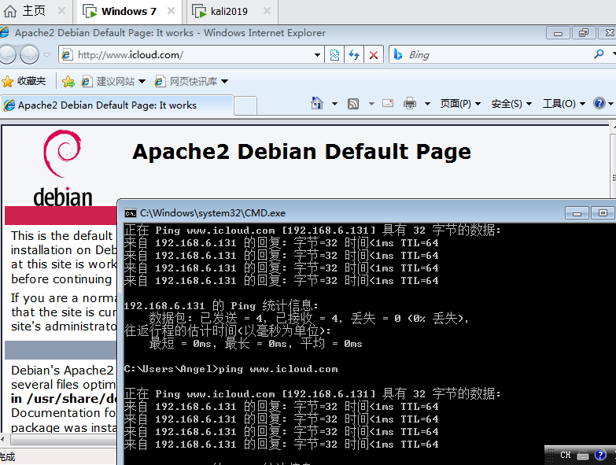This screenshot has width=616, height=465.
Task: Click the 主页 house icon
Action: 10,11
